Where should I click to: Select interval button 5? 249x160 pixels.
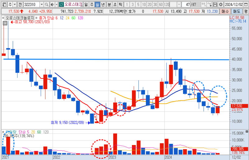(138, 4)
